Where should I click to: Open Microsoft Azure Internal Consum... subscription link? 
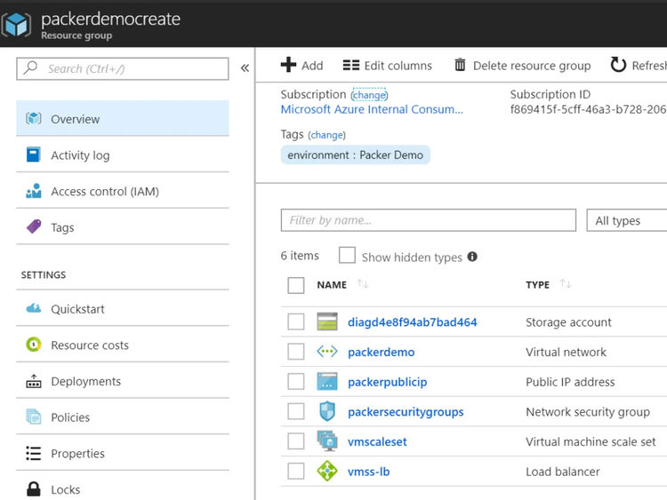(x=372, y=109)
